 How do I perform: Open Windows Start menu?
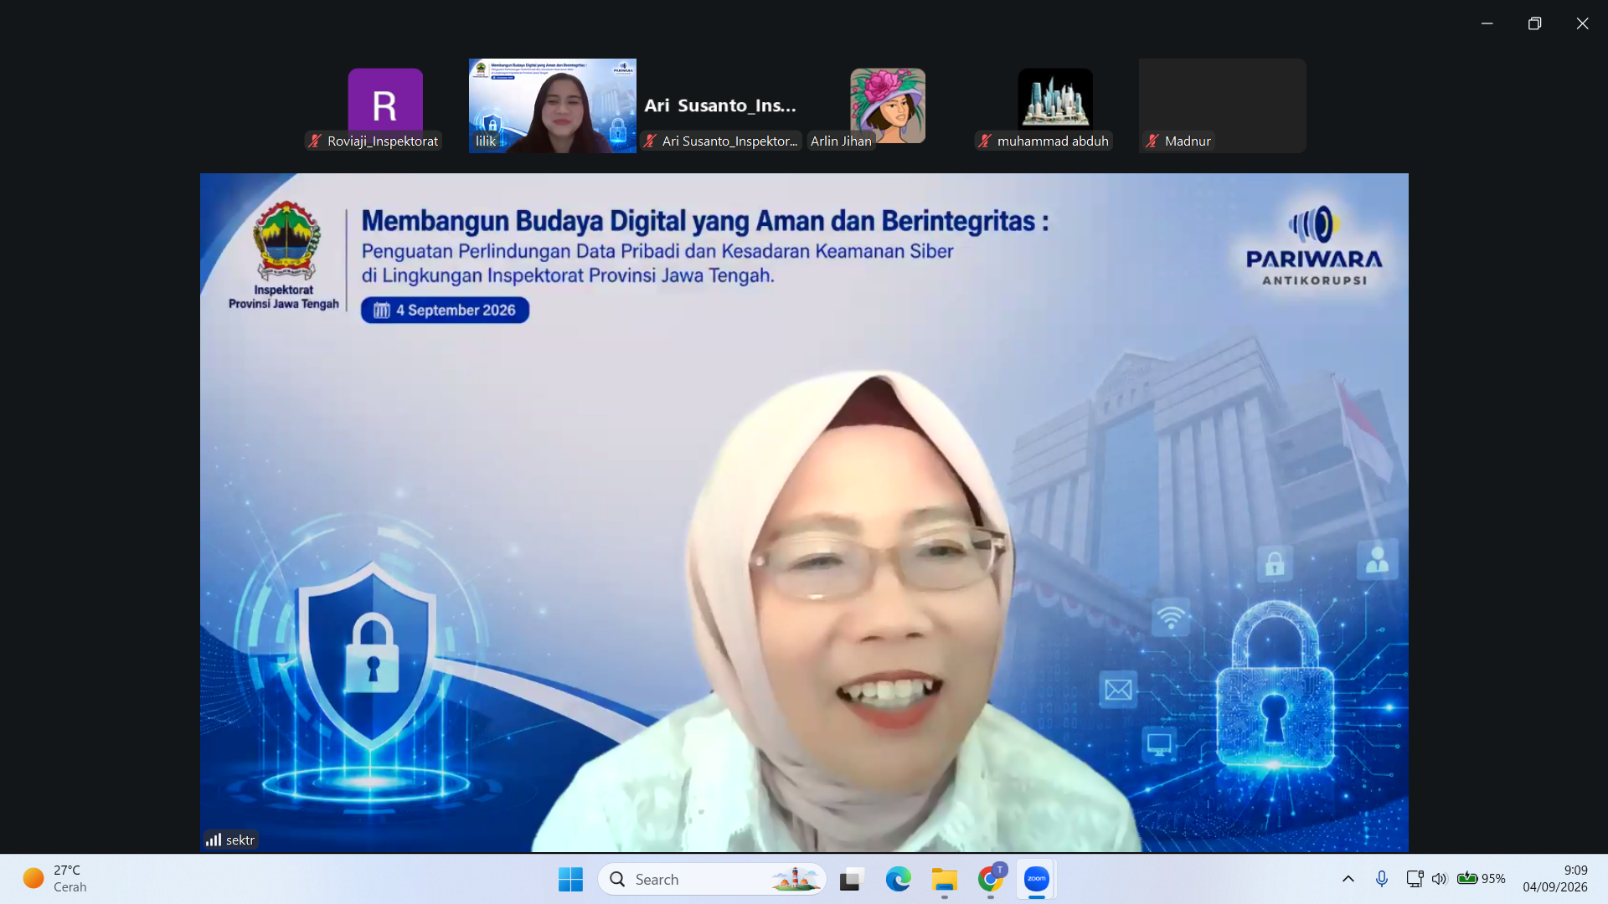(570, 879)
